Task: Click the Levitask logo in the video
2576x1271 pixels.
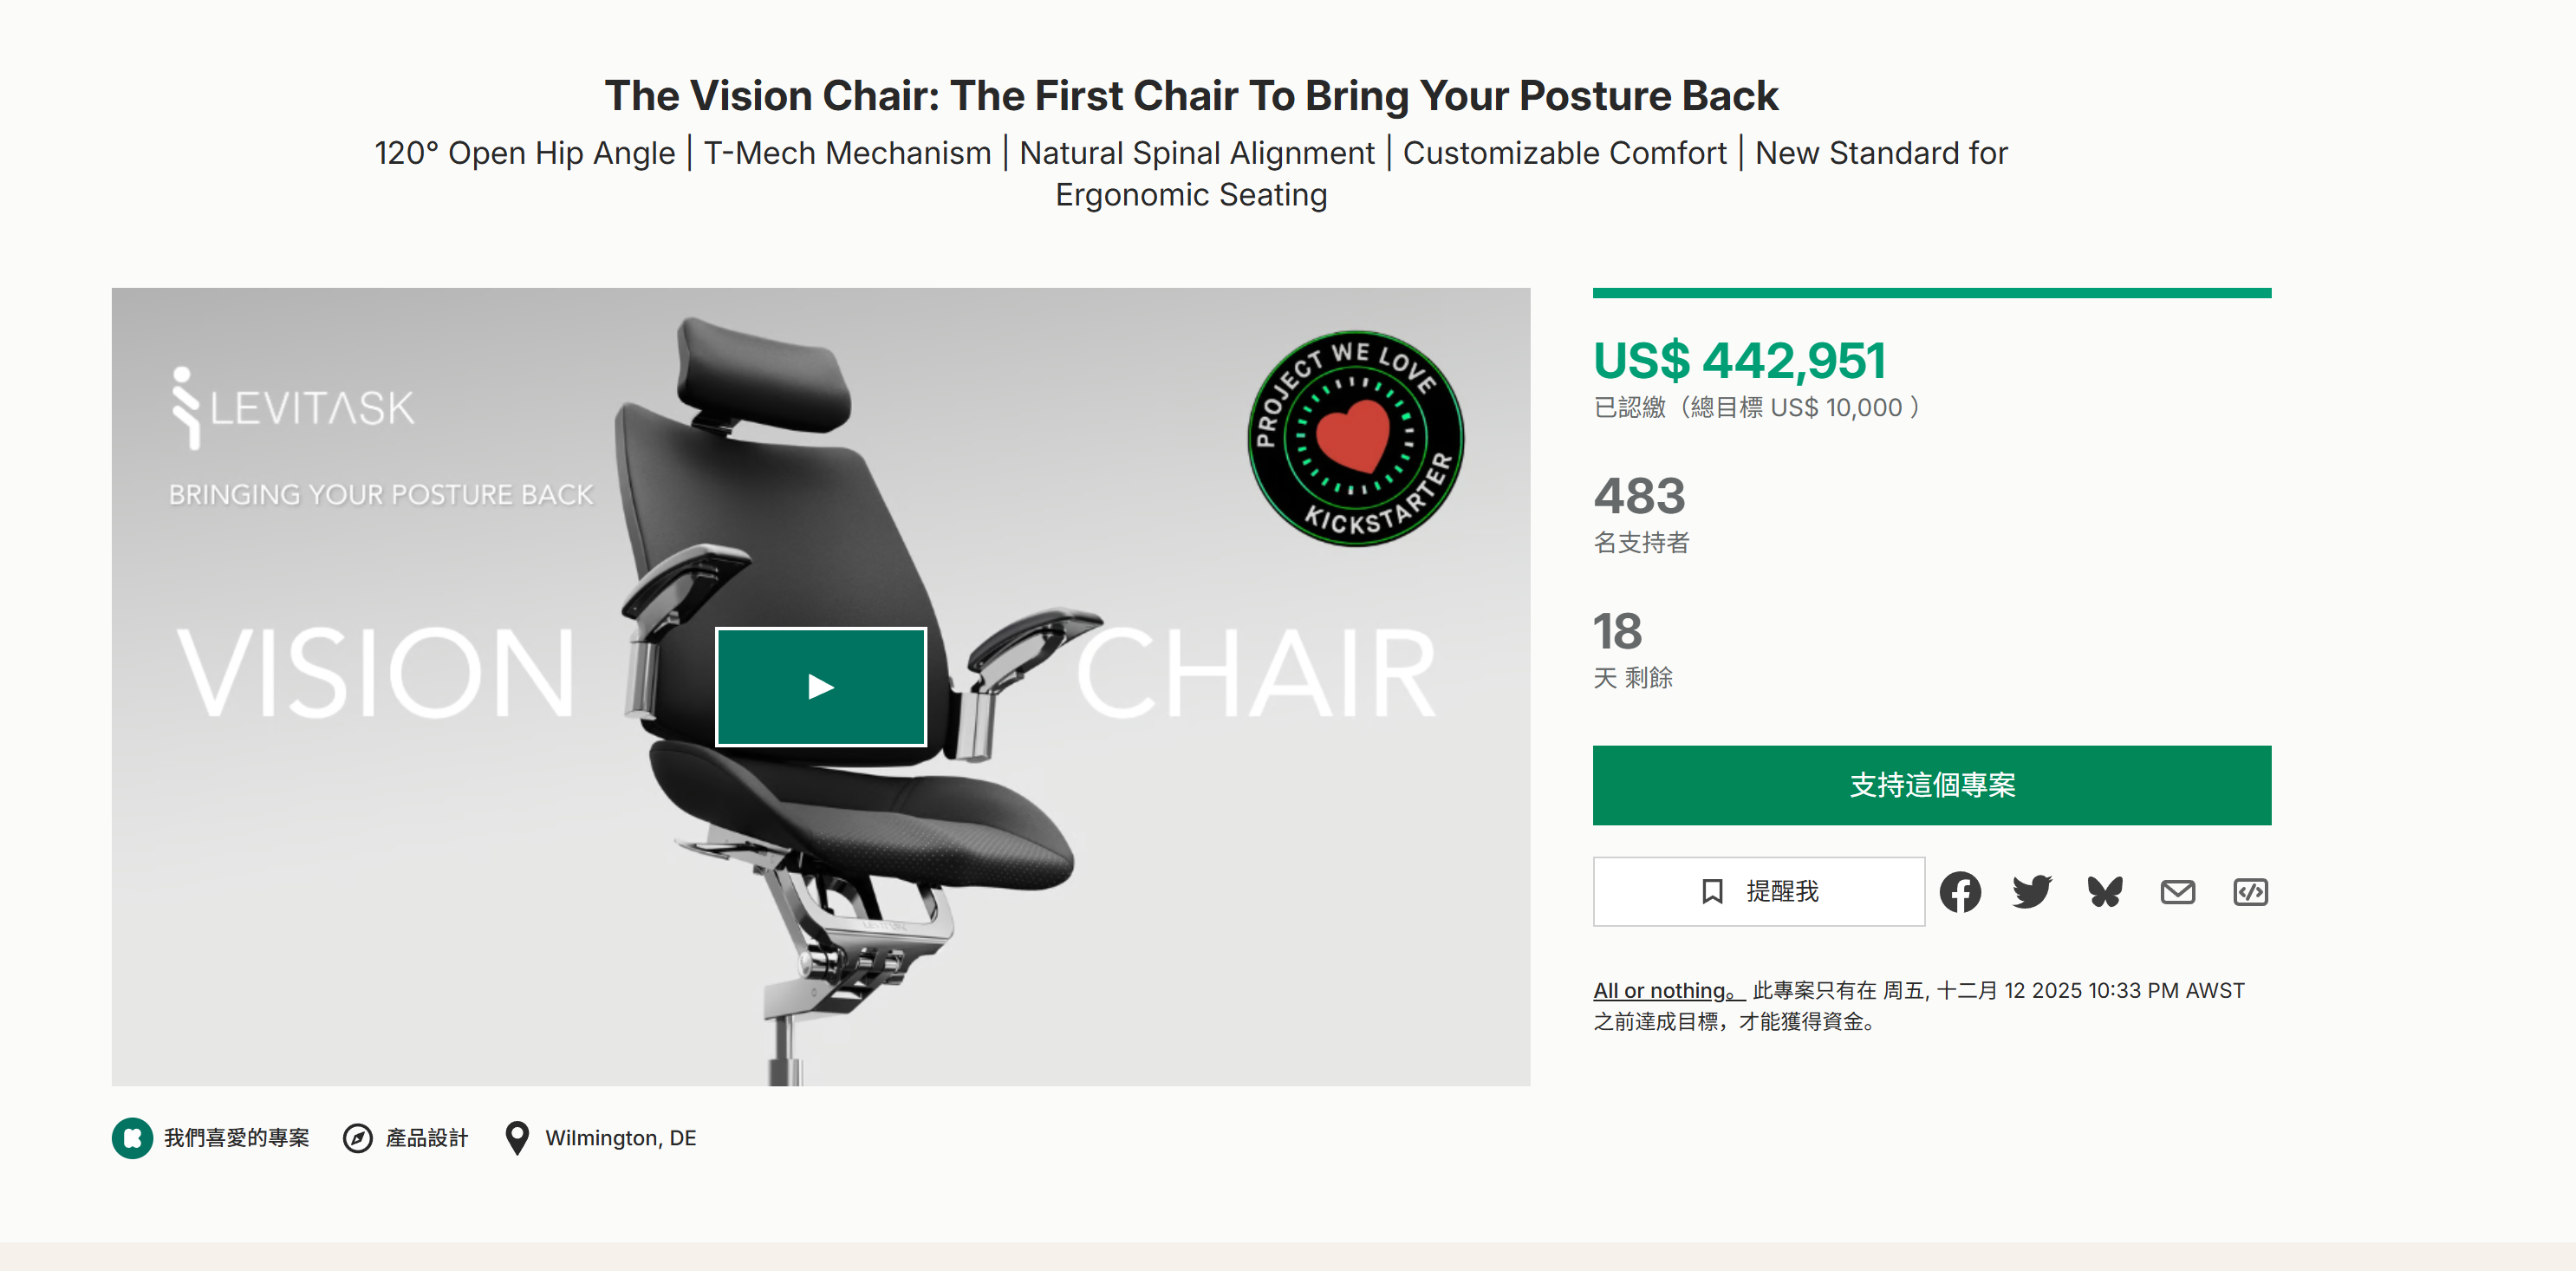Action: click(x=293, y=407)
